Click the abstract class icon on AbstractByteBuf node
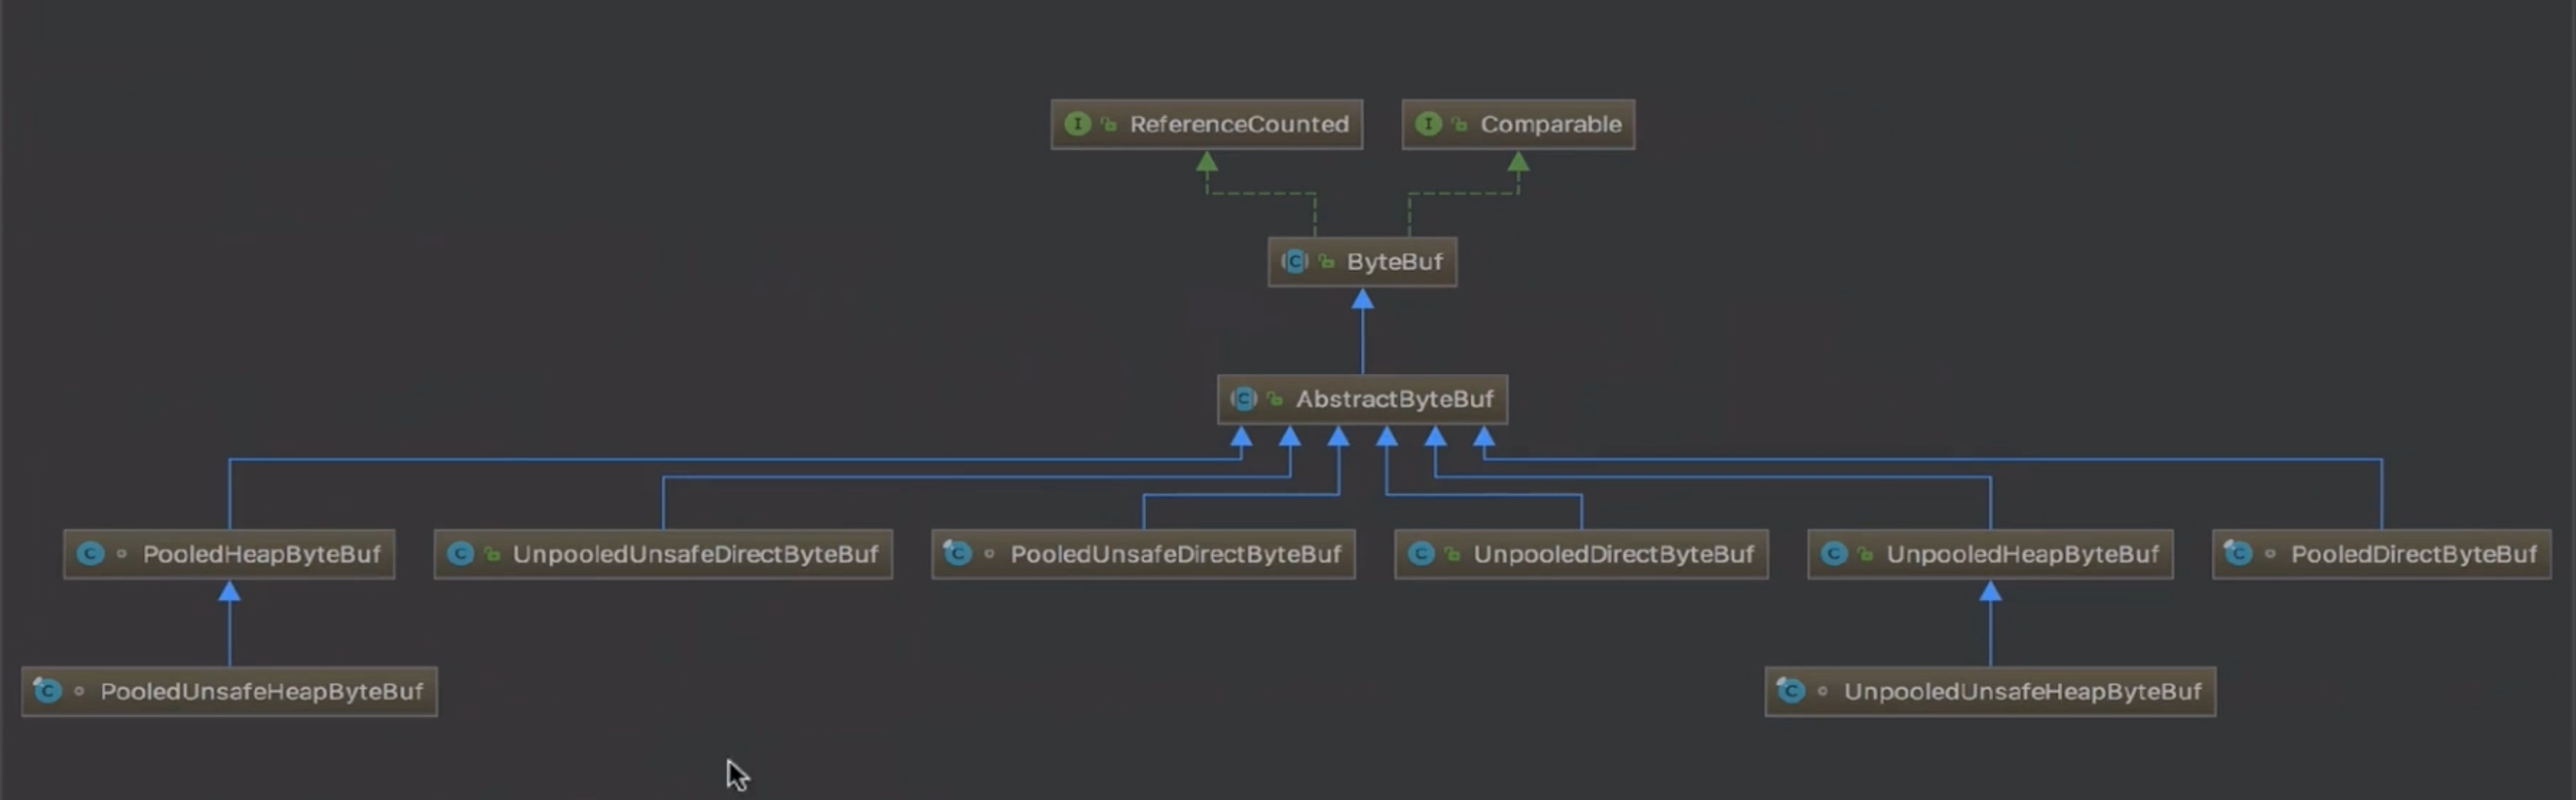The height and width of the screenshot is (800, 2576). click(1244, 399)
